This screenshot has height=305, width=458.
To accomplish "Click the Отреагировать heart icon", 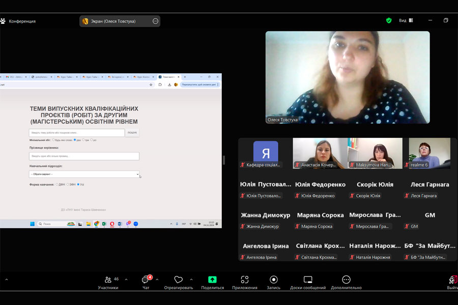I will tap(178, 280).
